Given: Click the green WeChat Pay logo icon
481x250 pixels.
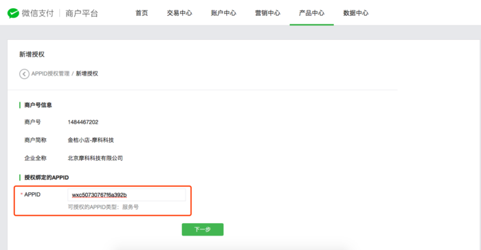Looking at the screenshot, I should point(13,13).
